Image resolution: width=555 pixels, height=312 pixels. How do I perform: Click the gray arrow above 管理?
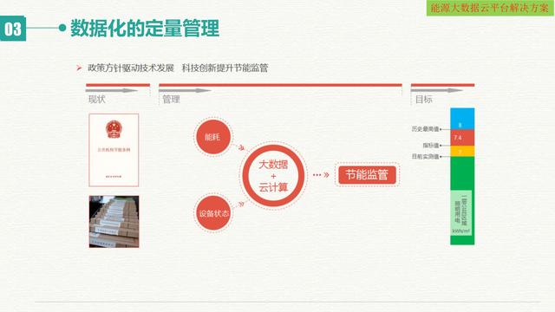click(x=185, y=90)
